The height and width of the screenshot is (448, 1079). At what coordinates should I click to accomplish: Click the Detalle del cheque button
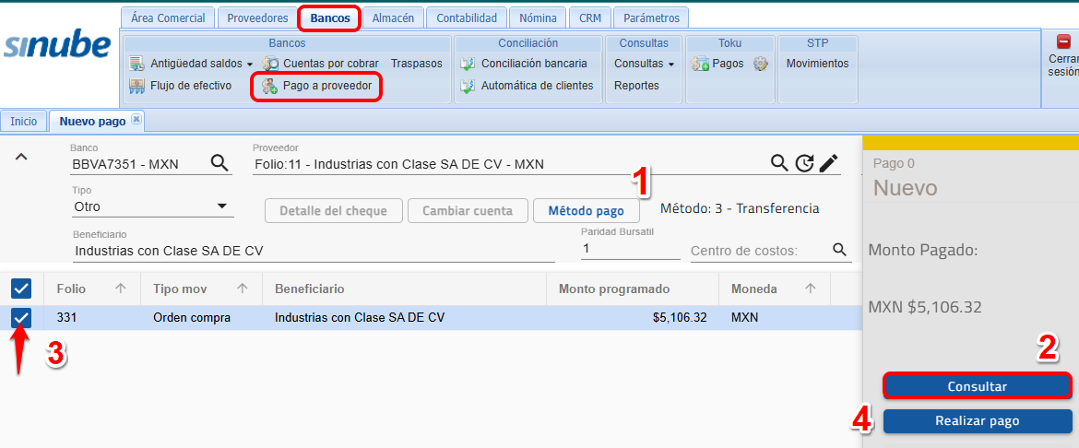click(x=333, y=210)
